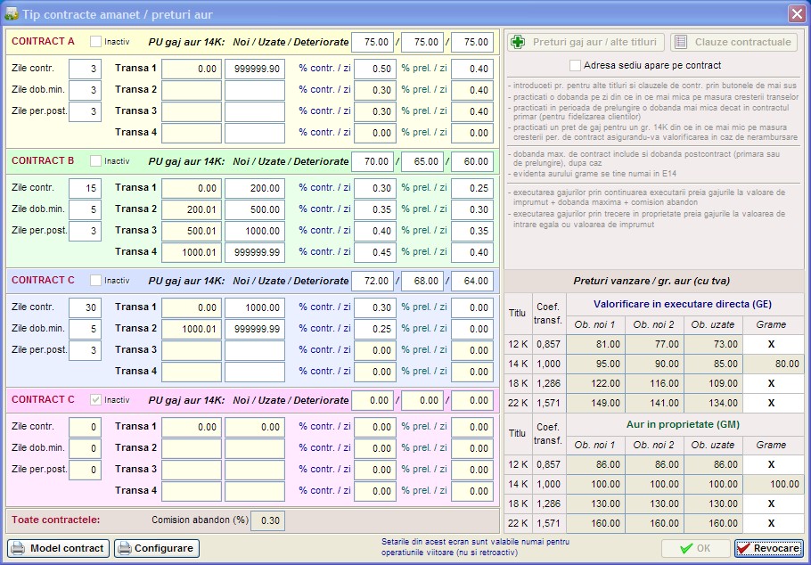Click Contract C Noi gold price field 72.00
Viewport: 811px width, 565px height.
pyautogui.click(x=373, y=281)
